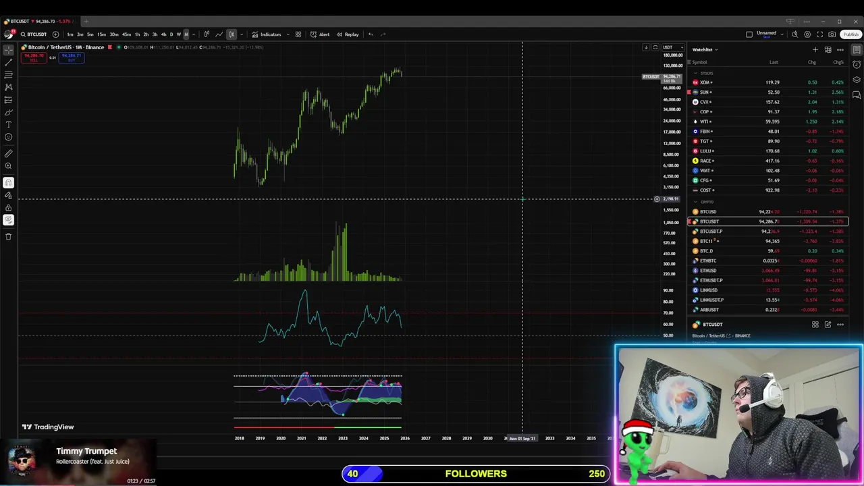Create a new Alert

tap(320, 34)
